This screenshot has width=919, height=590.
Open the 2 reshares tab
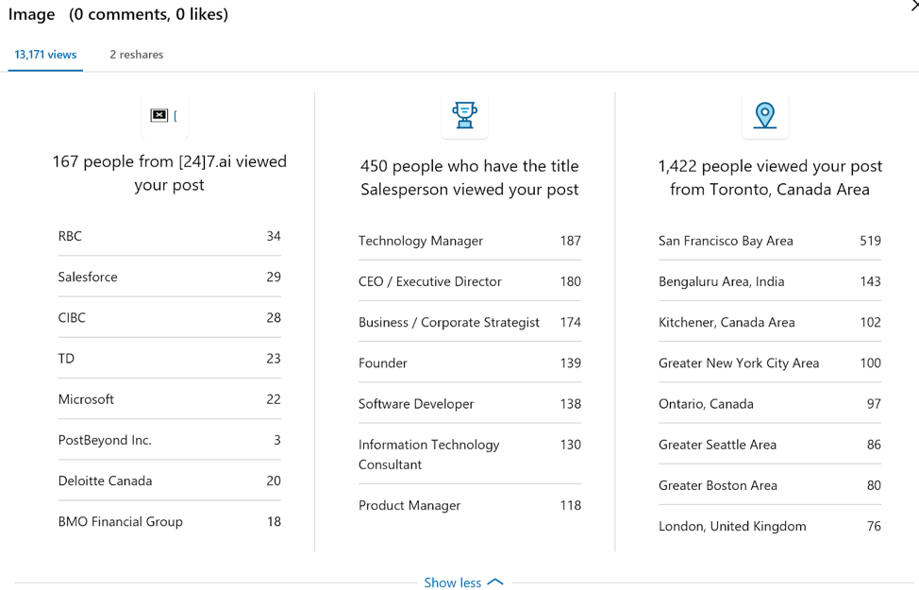coord(137,55)
